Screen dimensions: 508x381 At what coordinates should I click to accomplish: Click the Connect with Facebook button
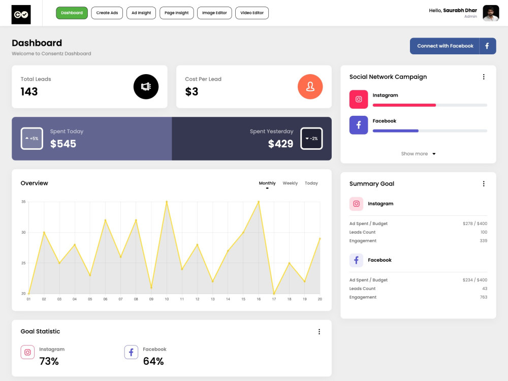(x=453, y=46)
